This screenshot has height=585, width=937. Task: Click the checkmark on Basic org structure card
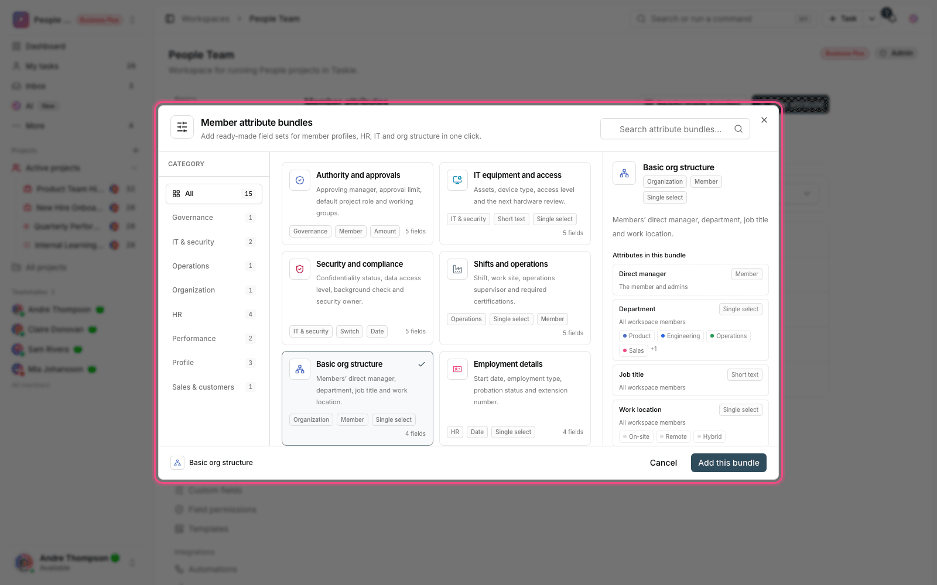point(422,364)
